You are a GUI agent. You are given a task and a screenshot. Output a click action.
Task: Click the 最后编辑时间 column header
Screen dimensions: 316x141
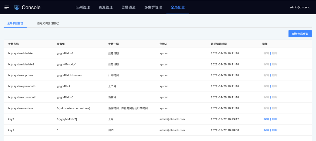[219, 44]
